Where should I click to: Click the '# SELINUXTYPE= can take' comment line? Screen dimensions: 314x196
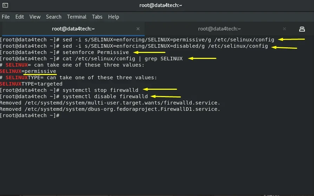click(x=79, y=77)
